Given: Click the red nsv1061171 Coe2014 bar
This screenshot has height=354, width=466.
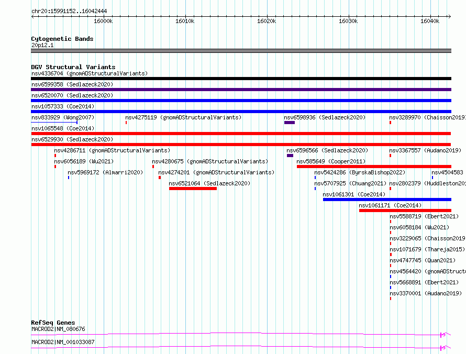Looking at the screenshot, I should pos(405,211).
